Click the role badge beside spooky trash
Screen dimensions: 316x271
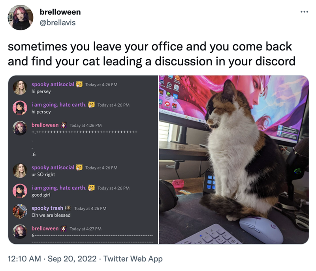[68, 208]
